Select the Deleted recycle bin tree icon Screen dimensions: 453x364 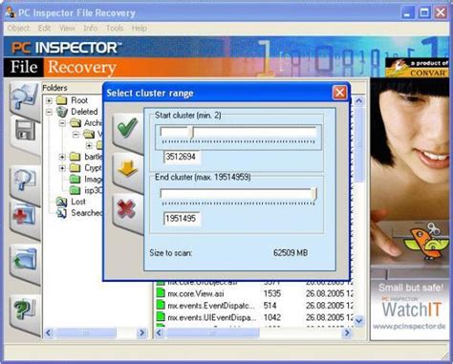coord(62,112)
